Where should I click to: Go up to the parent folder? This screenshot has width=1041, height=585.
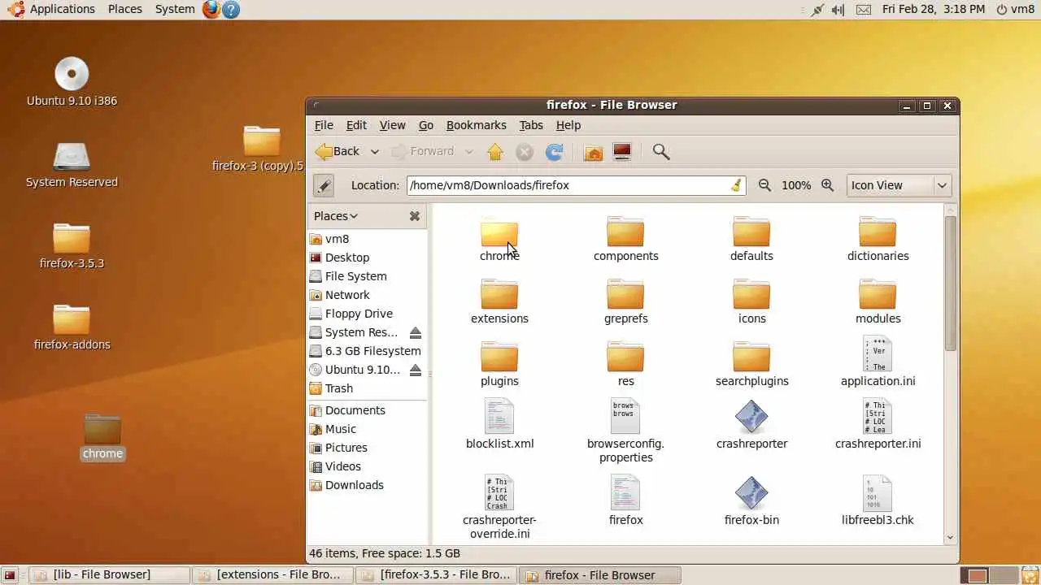point(495,152)
